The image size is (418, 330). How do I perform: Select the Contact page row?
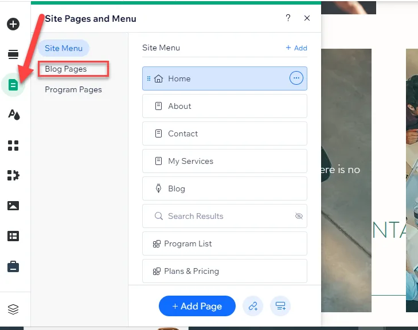click(224, 133)
